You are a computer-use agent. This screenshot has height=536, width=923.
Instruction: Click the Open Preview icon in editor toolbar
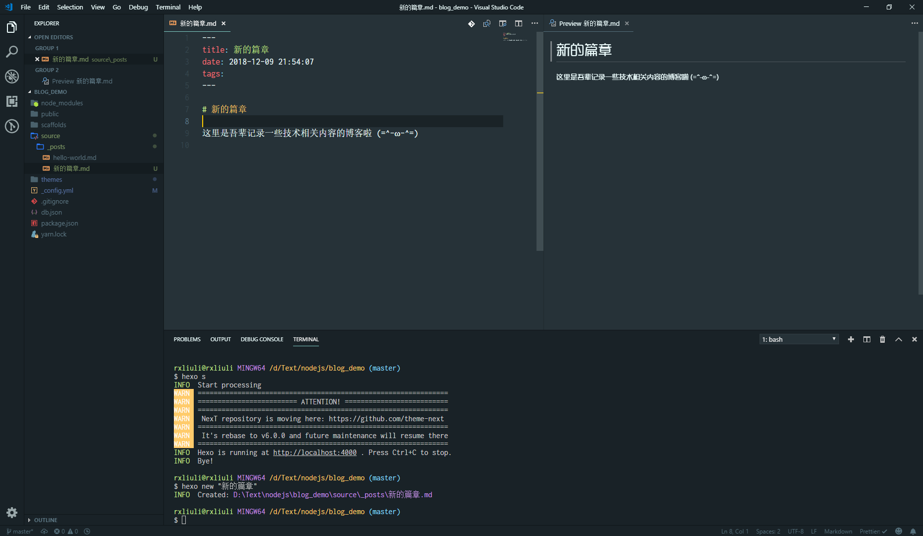(x=487, y=23)
